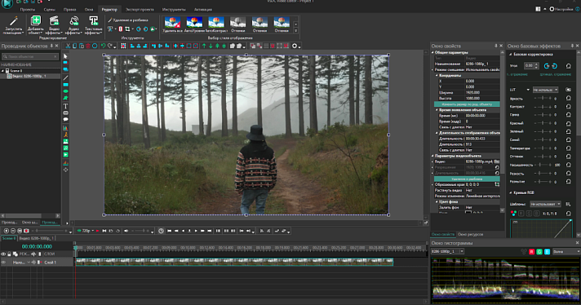Open the Правка menu tab
Screen dimensions: 581x305
tap(69, 9)
